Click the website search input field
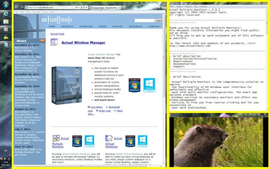Screen dimensions: 270x169 tap(144, 20)
